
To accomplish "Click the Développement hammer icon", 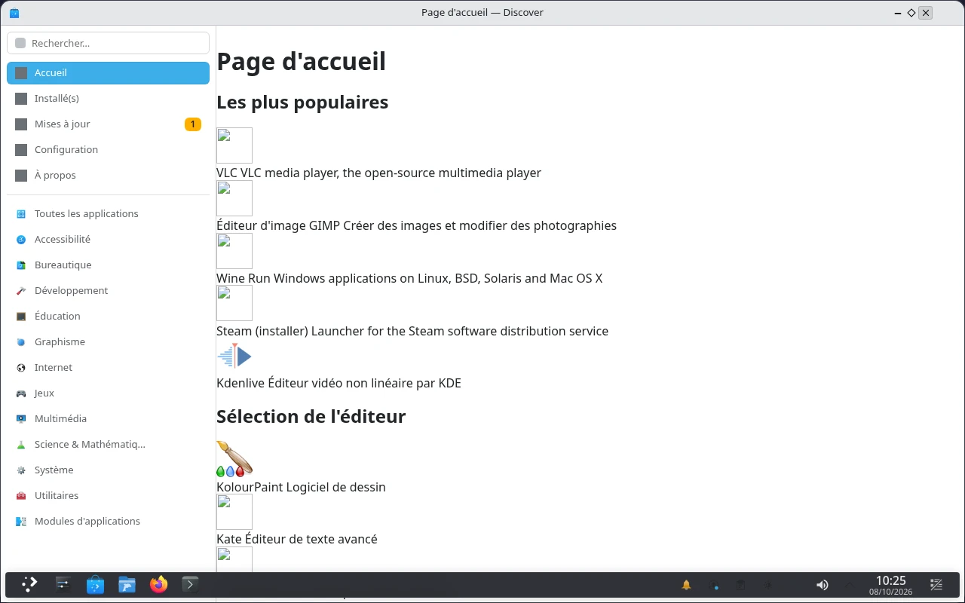I will click(x=21, y=291).
